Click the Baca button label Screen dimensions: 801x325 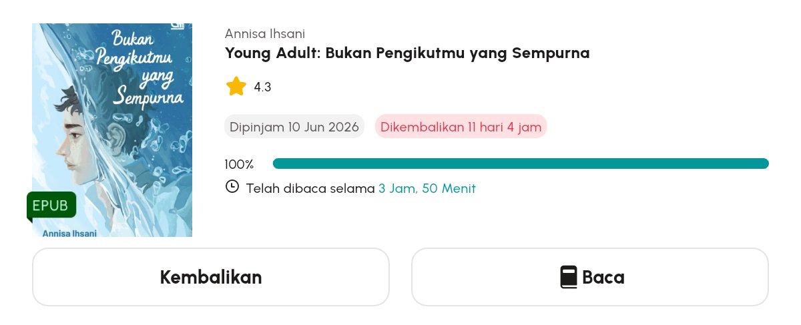[603, 277]
